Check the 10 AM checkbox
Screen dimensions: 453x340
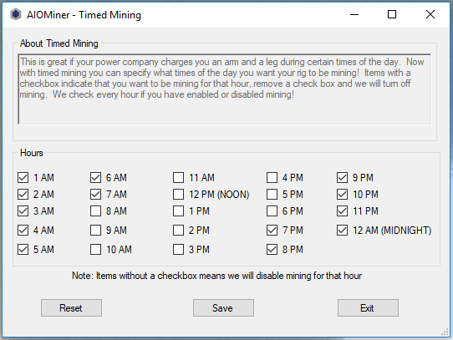pos(95,249)
